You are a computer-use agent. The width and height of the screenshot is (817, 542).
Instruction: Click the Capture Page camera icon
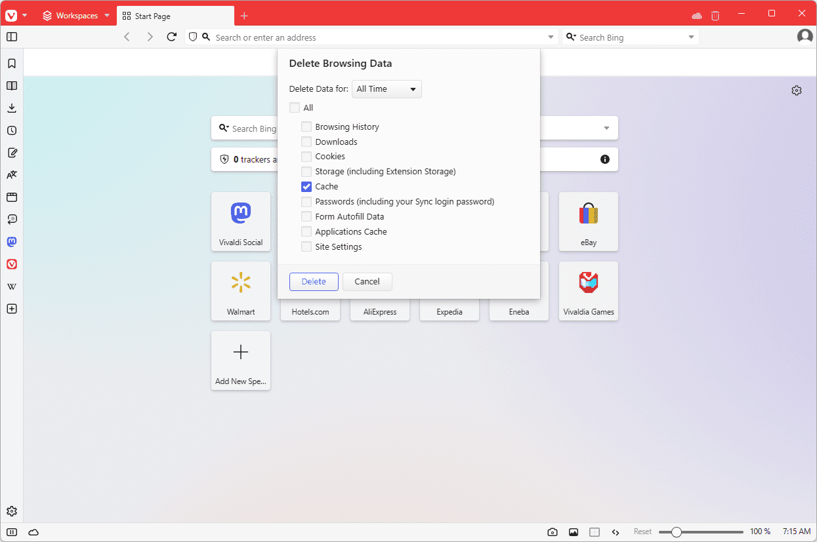(x=553, y=532)
